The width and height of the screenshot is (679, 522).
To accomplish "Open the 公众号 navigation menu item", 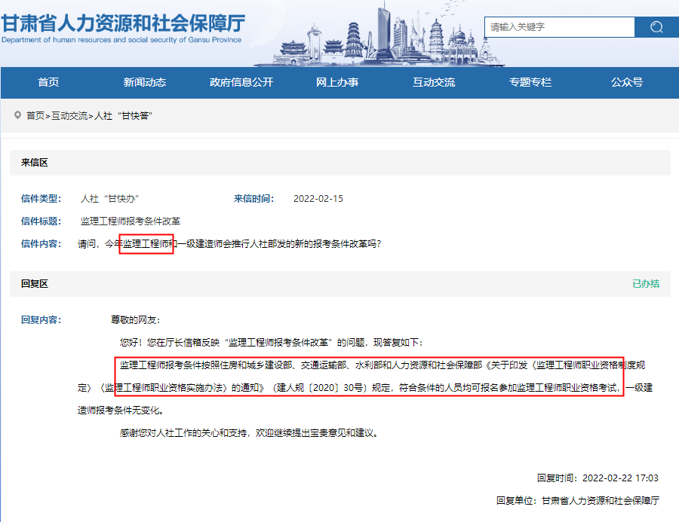I will pos(627,83).
